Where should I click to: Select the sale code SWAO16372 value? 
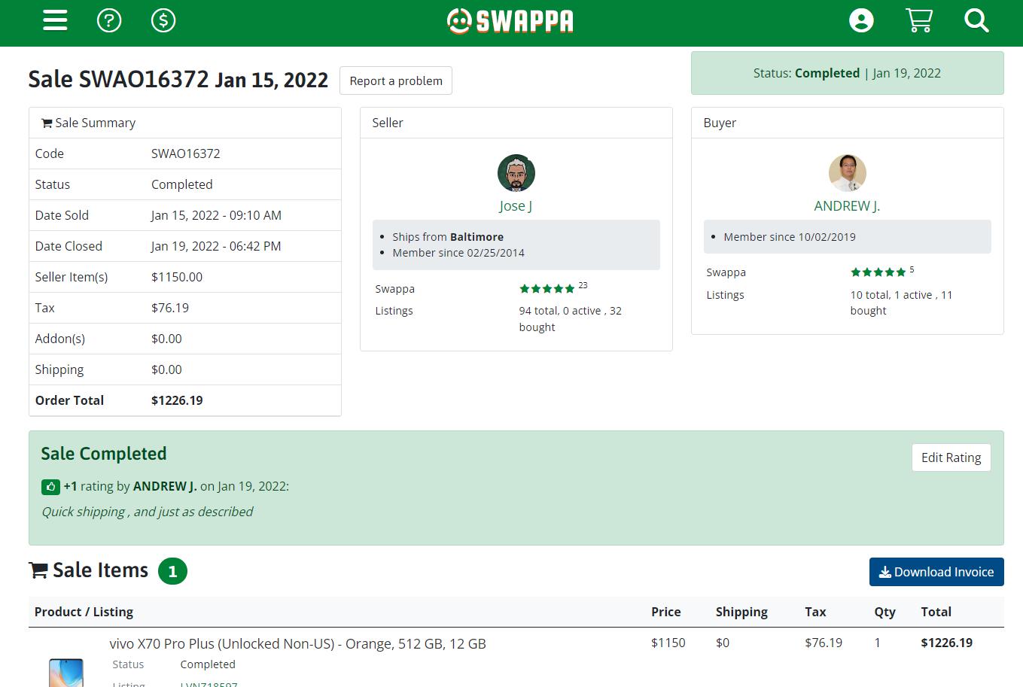pos(186,154)
